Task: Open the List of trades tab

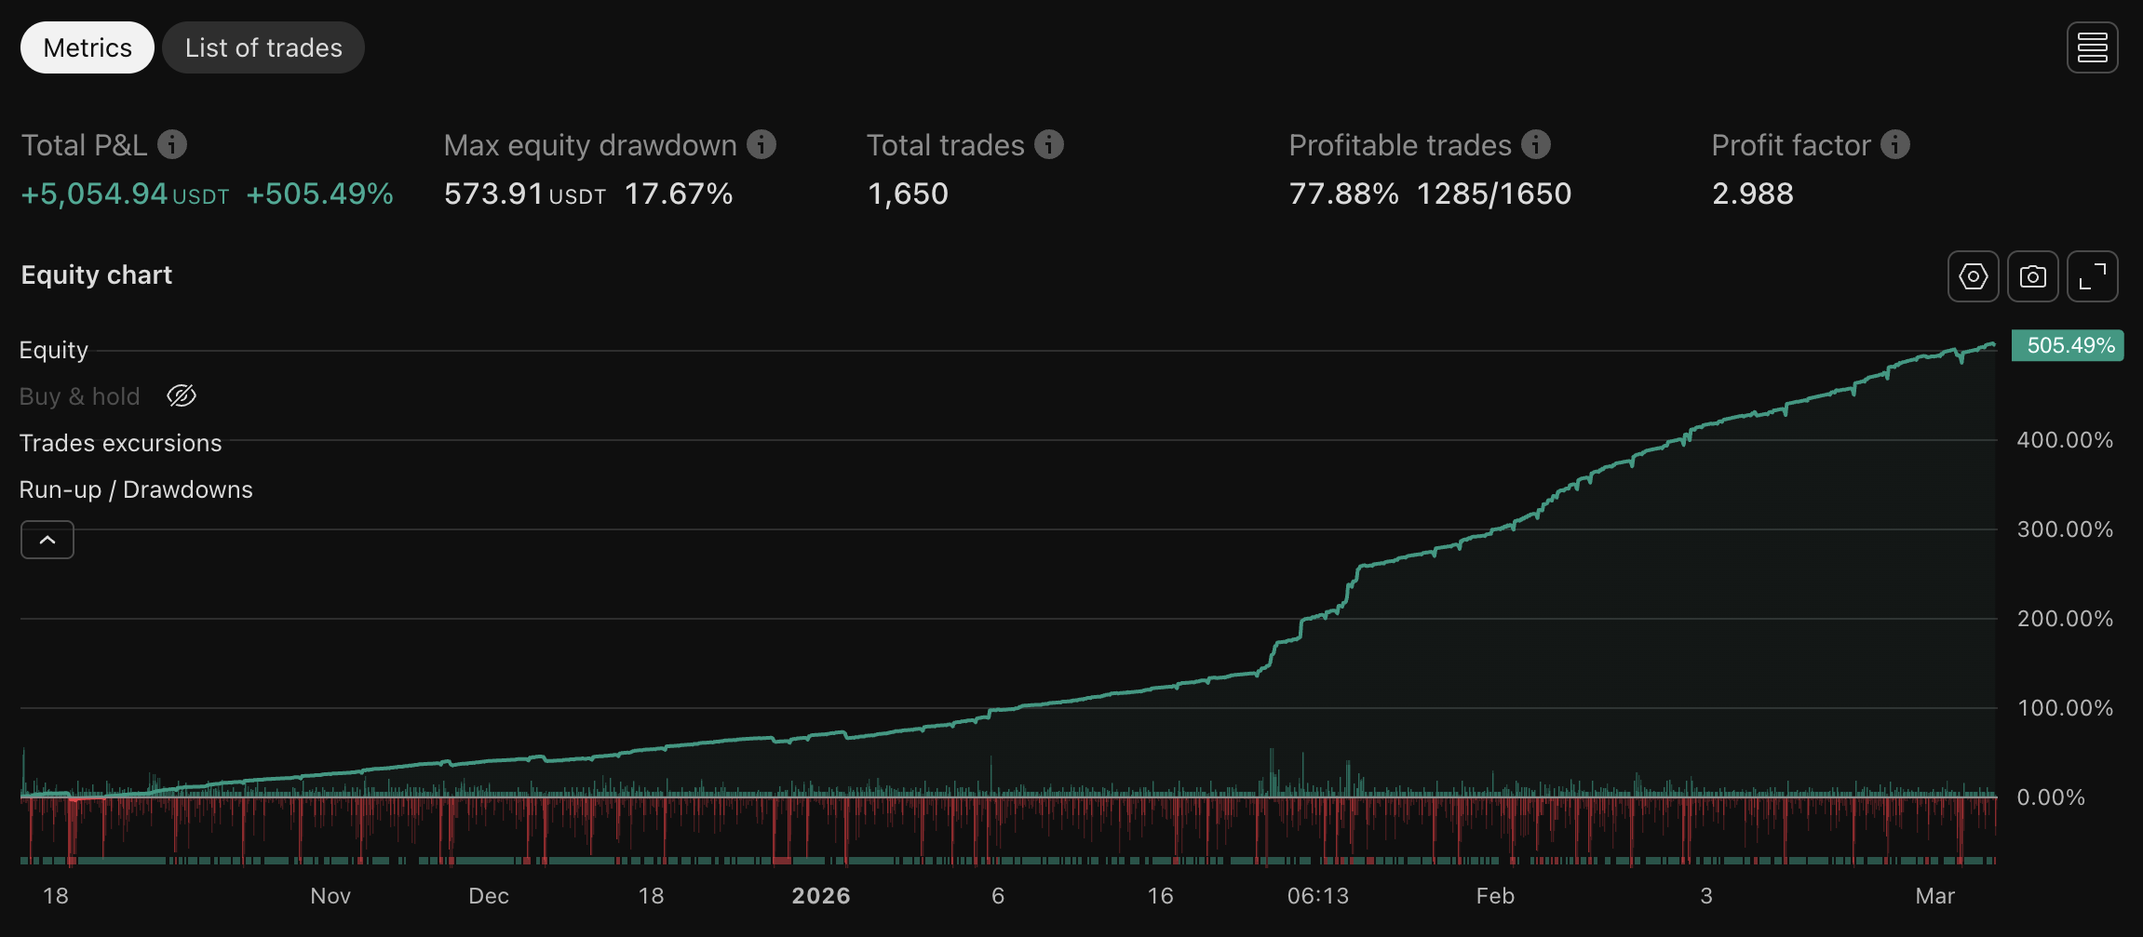Action: [x=263, y=47]
